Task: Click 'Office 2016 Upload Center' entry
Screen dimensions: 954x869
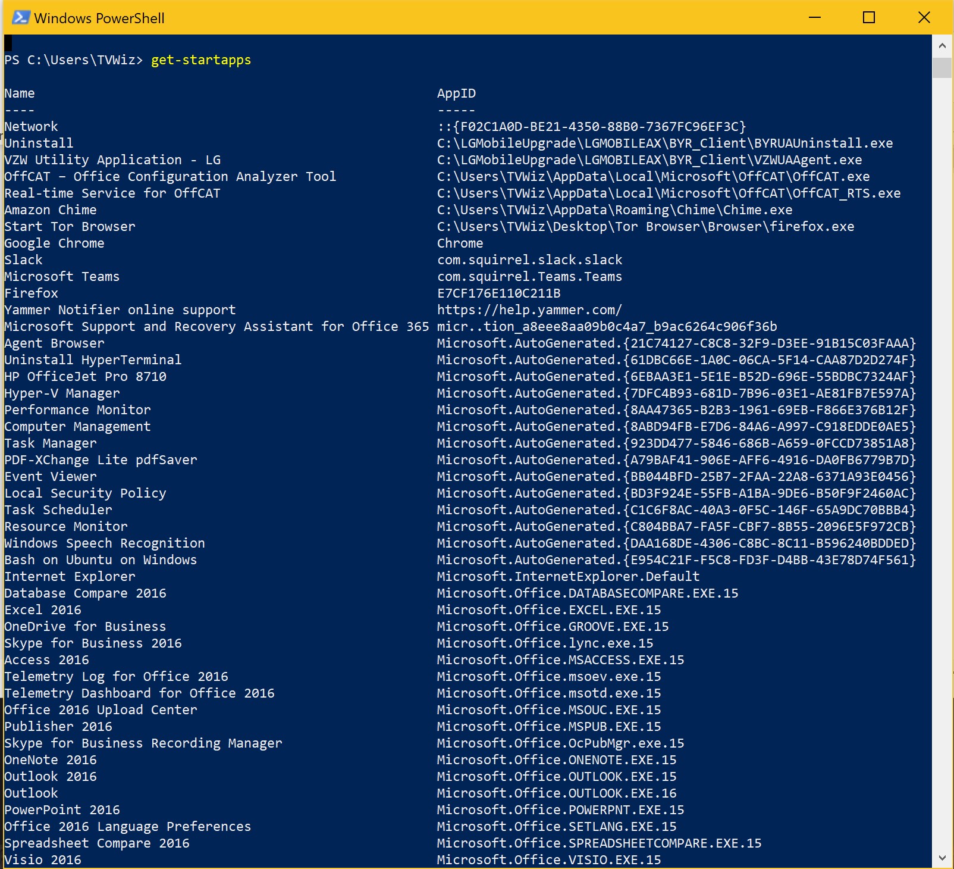Action: point(101,710)
